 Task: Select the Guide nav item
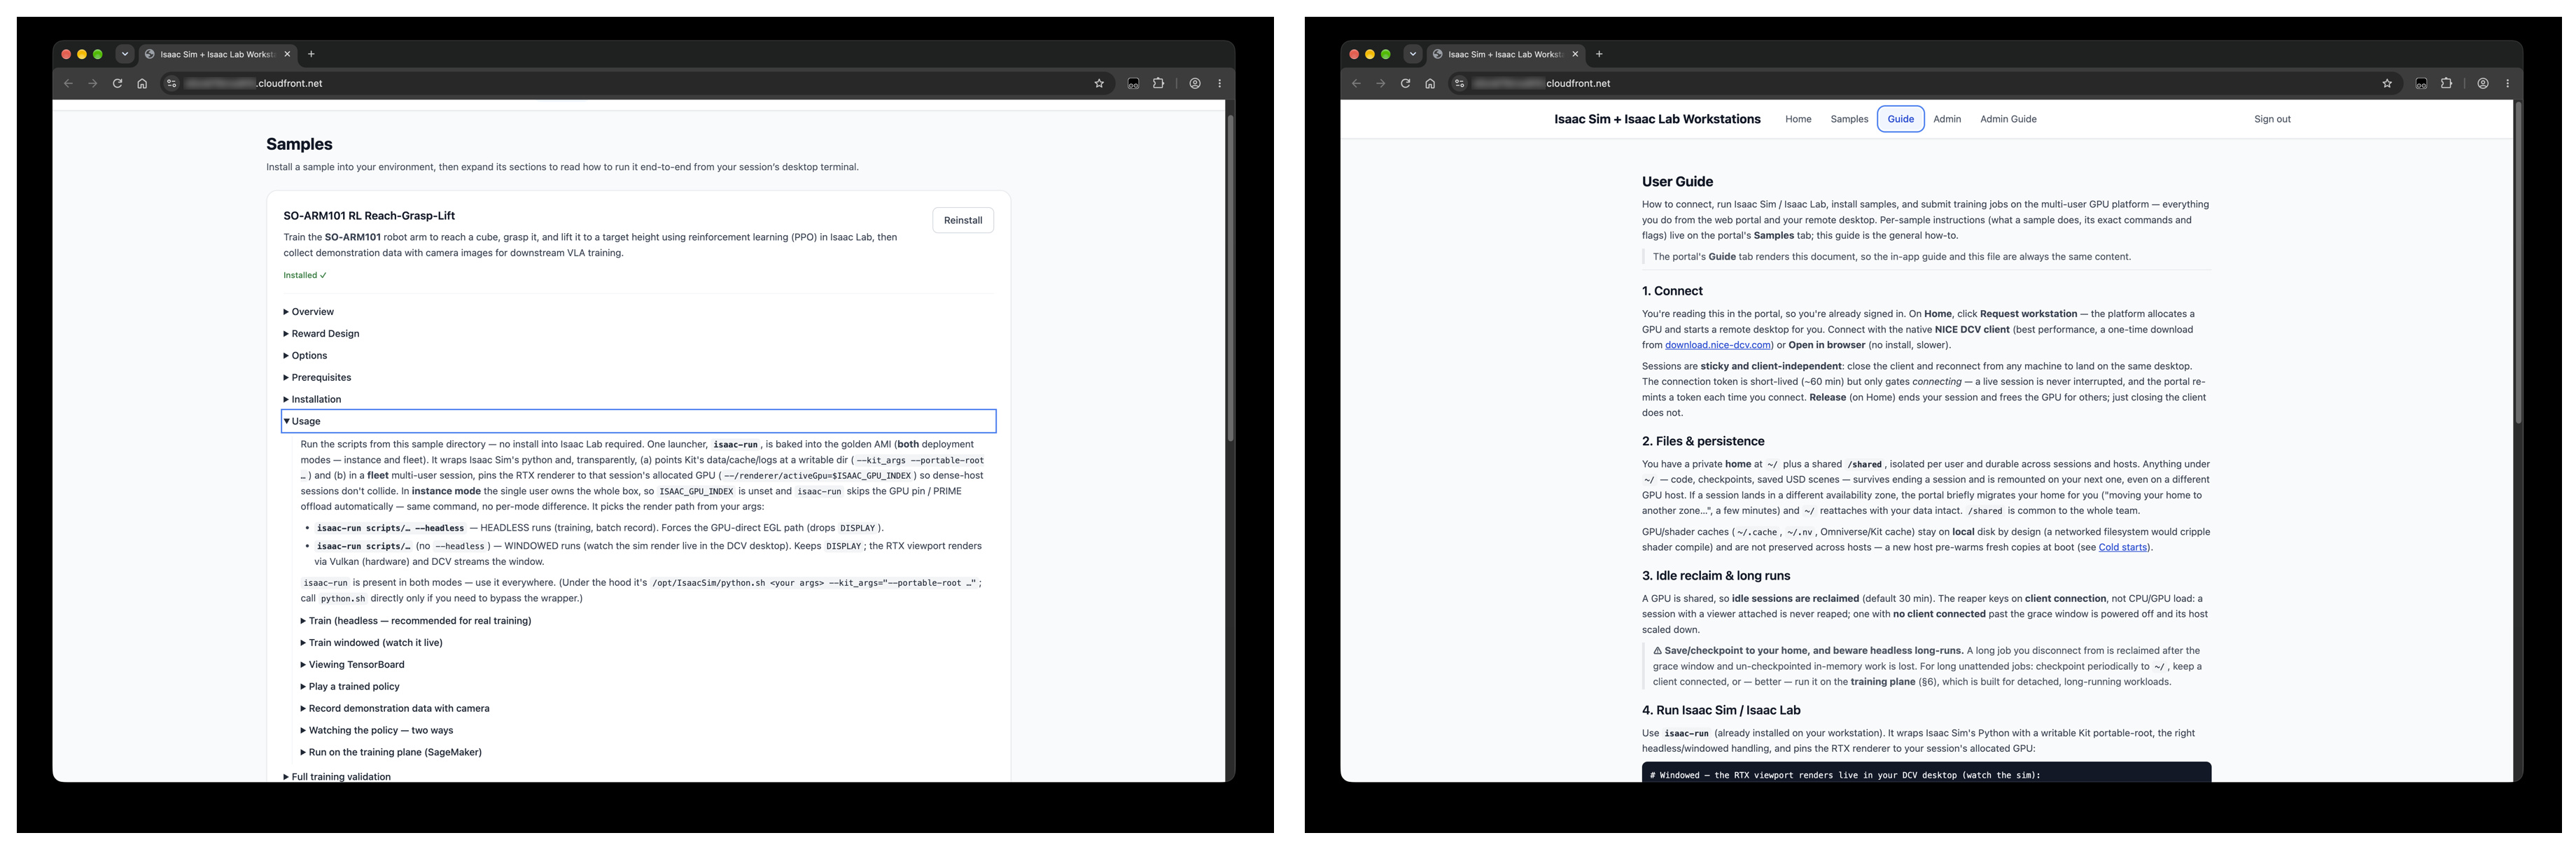click(x=1900, y=119)
